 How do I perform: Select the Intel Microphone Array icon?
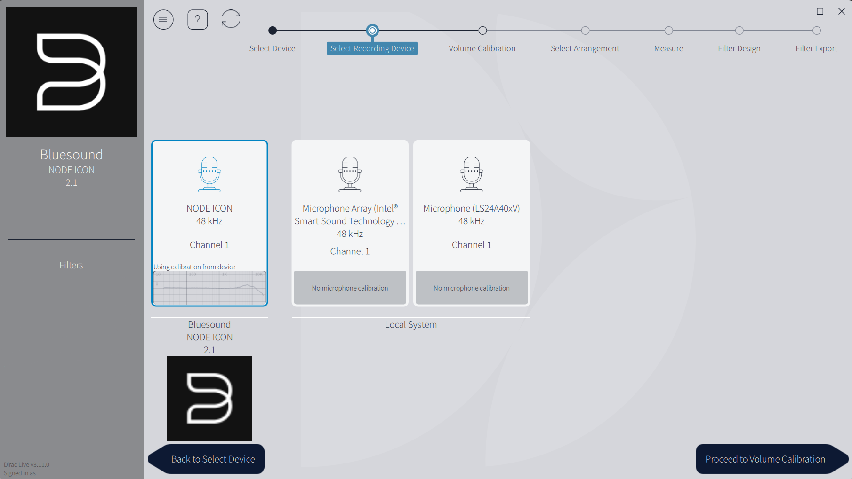coord(350,174)
